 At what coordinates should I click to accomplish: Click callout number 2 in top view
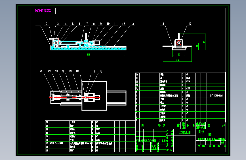tap(47, 24)
